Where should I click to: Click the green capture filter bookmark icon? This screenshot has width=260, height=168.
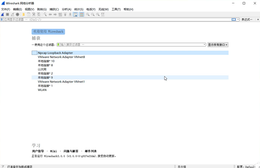(x=58, y=44)
